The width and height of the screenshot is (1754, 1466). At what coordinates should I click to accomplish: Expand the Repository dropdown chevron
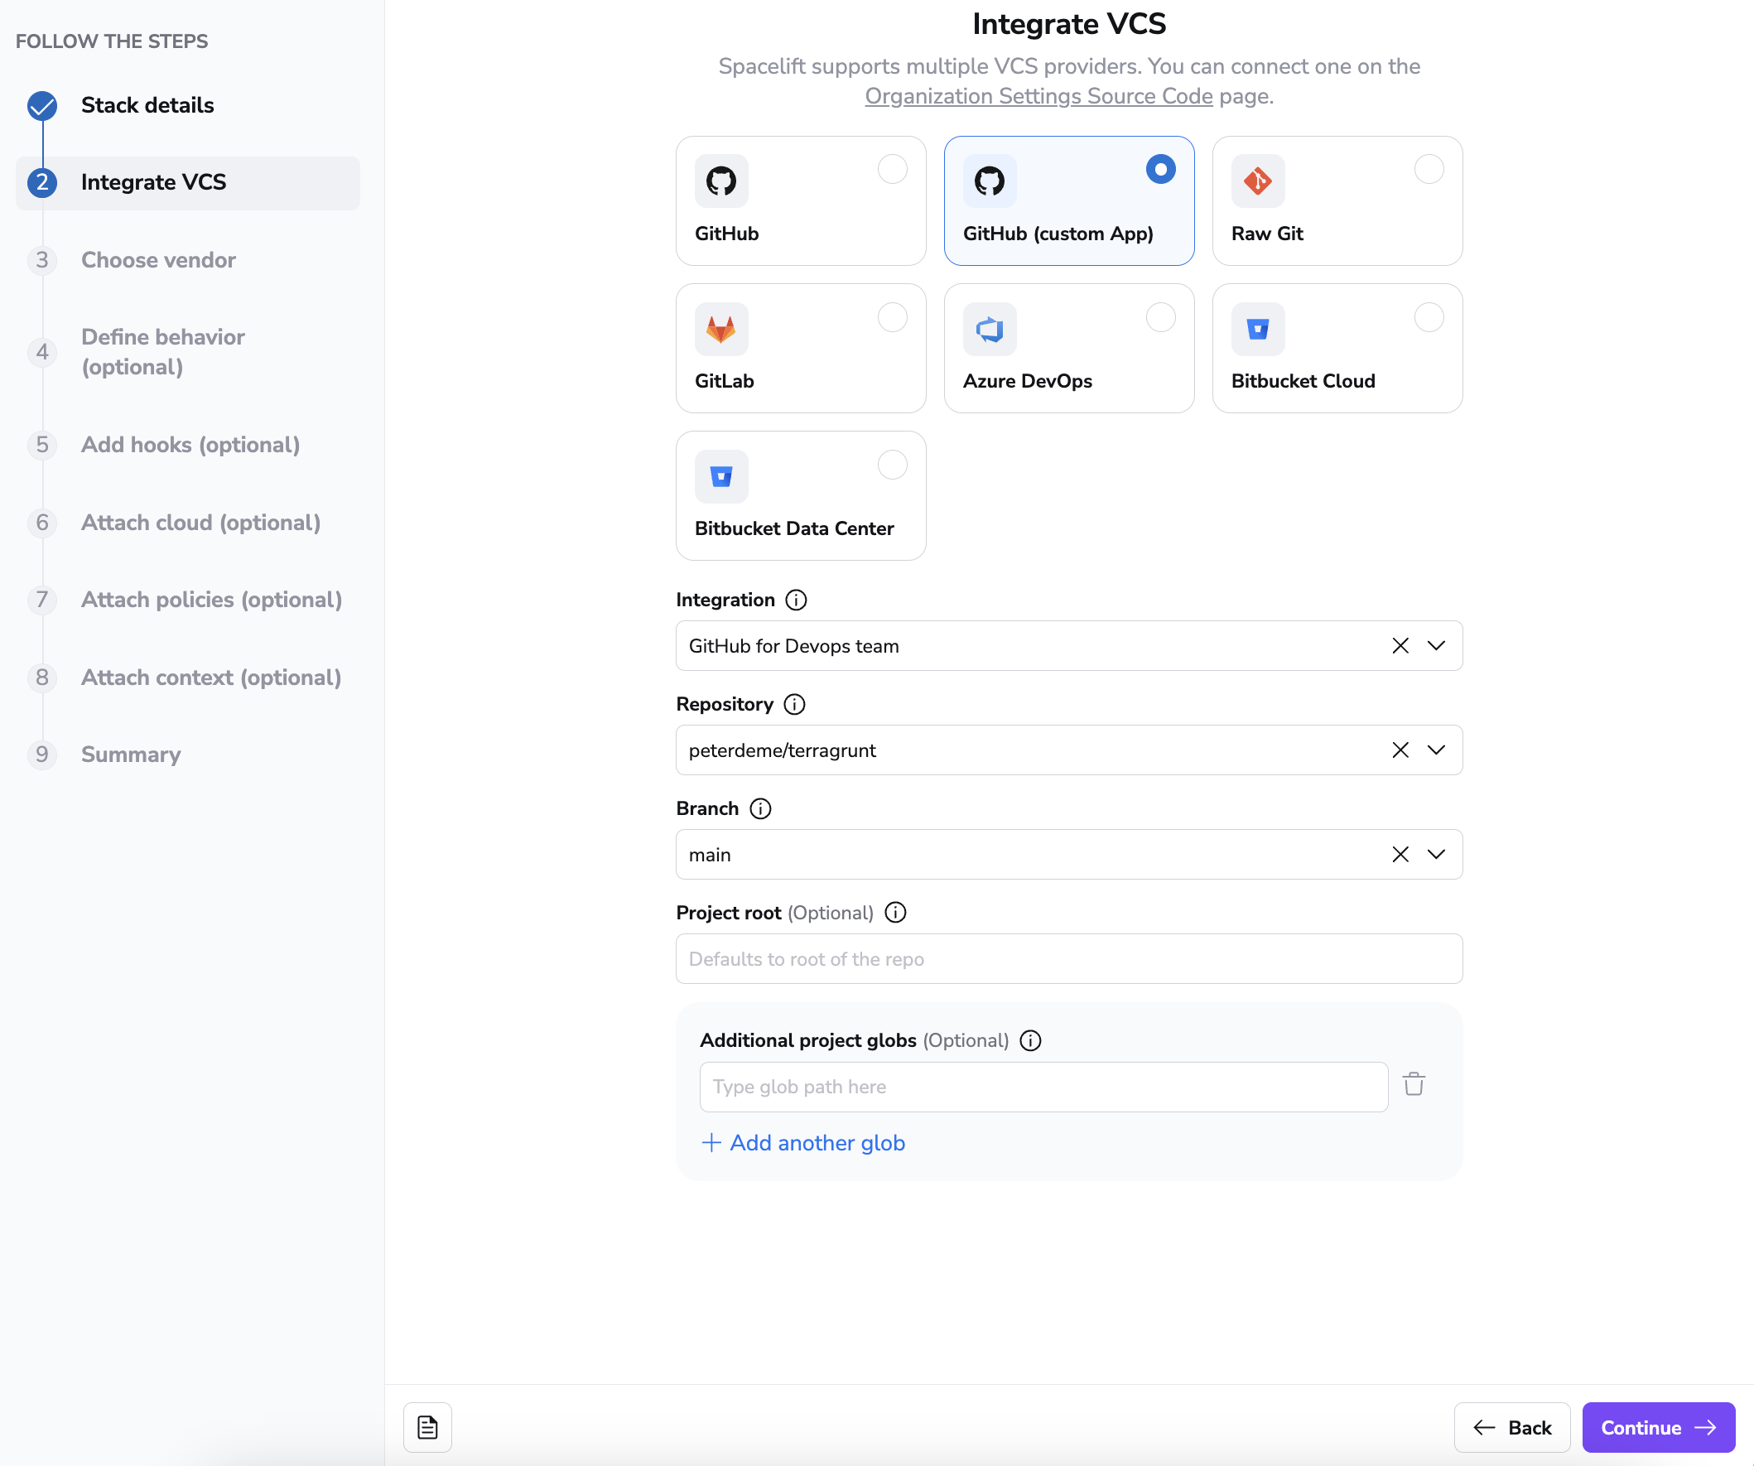[x=1436, y=750]
